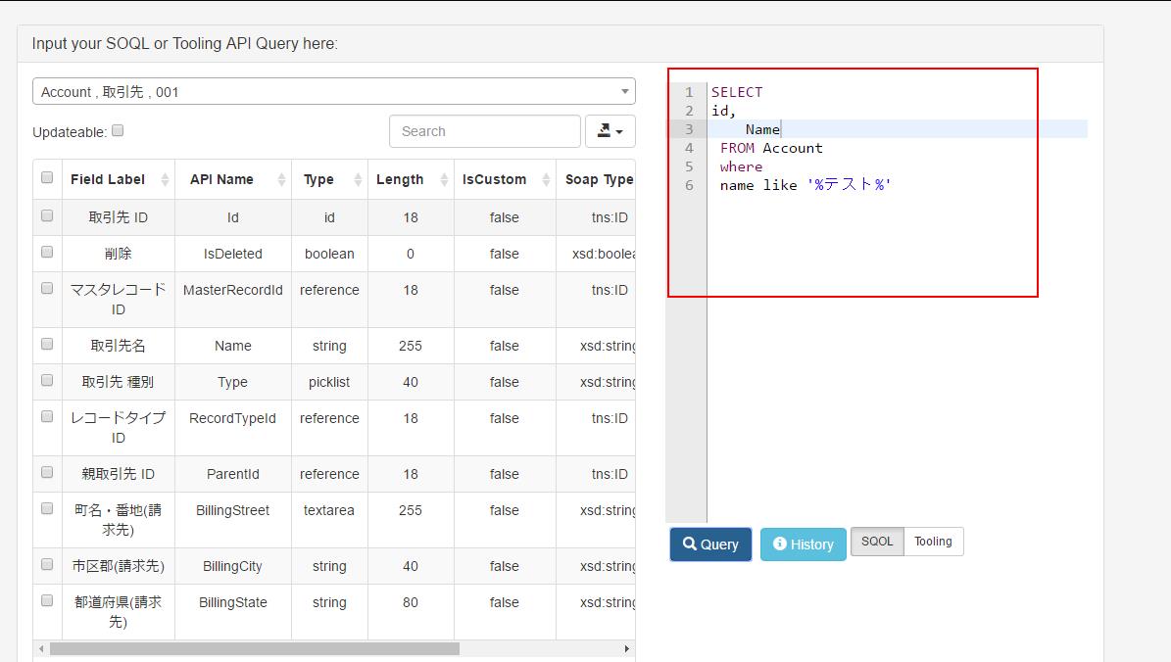Click the horizontal scrollbar right arrow

(x=626, y=648)
